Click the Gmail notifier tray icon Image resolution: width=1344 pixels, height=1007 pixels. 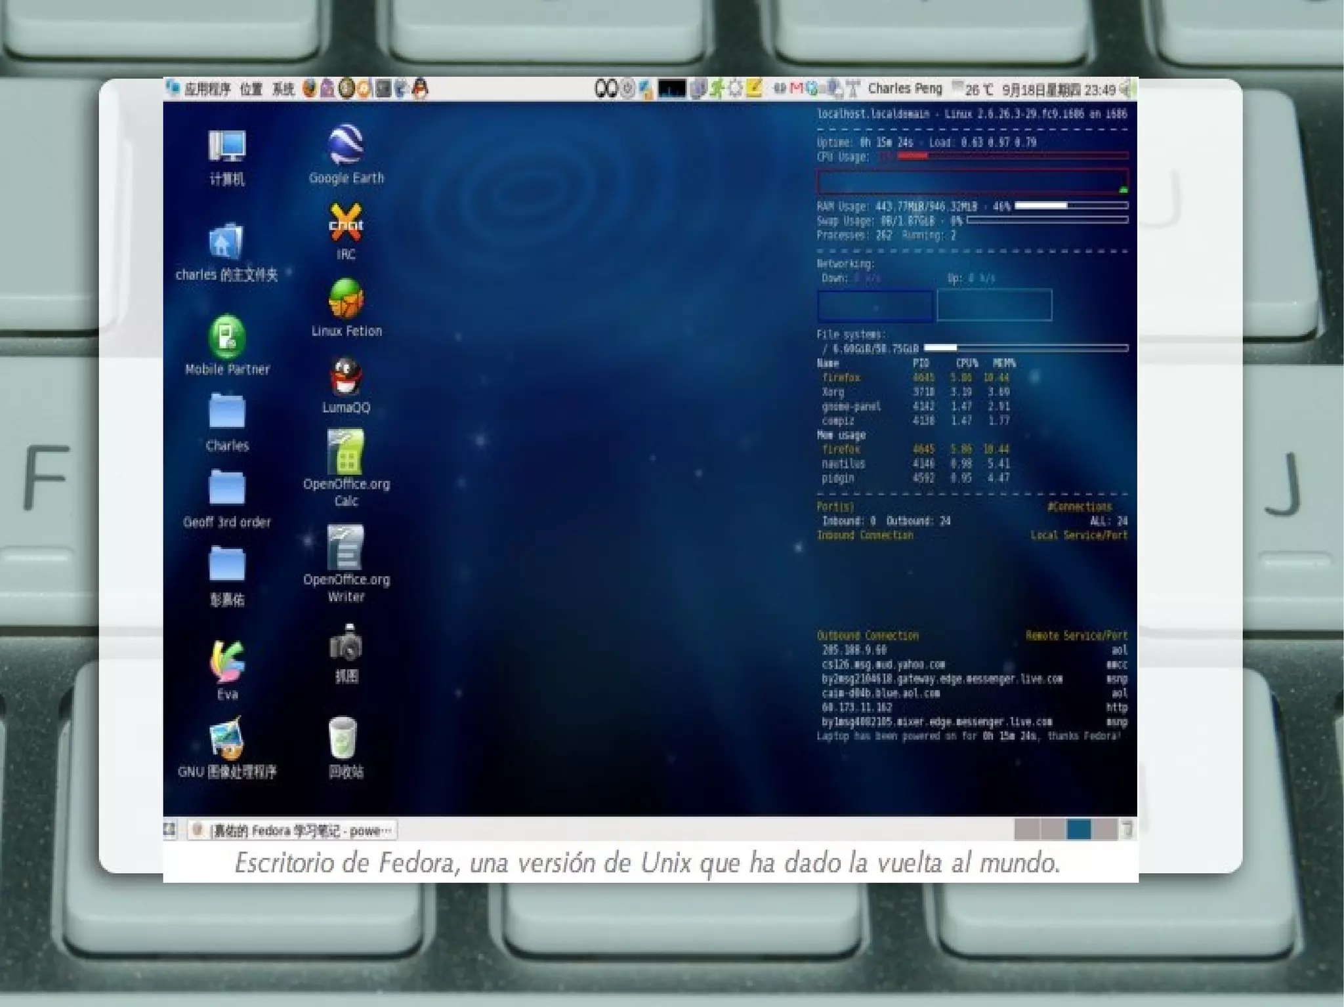796,88
